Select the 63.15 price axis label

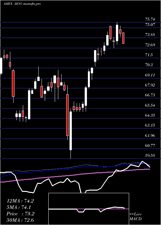(x=150, y=125)
